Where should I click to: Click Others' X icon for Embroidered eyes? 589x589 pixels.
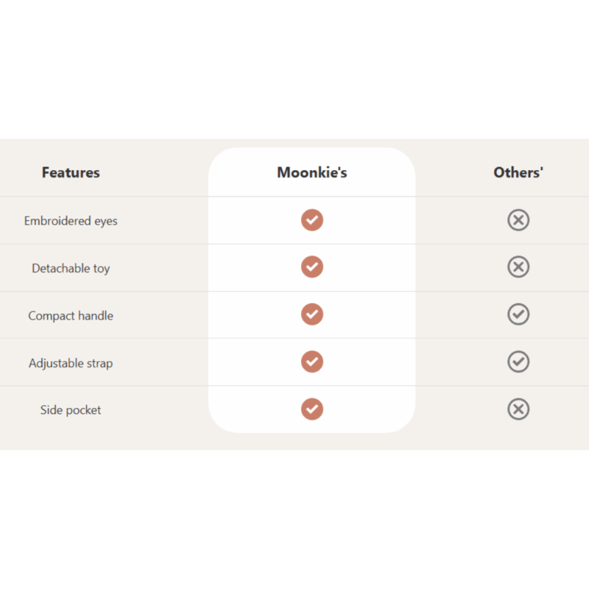pyautogui.click(x=518, y=220)
